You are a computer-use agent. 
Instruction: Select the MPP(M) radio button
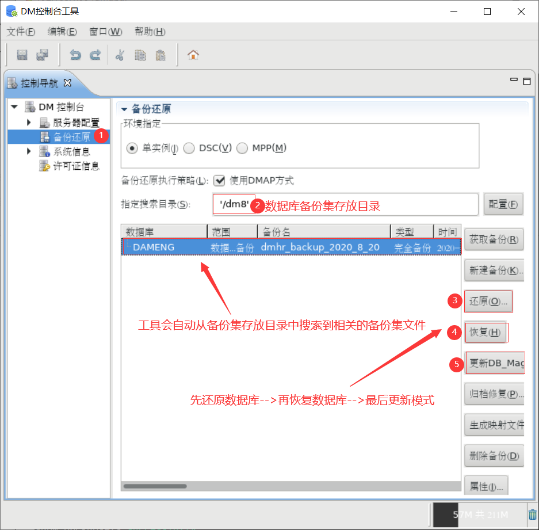pos(242,148)
